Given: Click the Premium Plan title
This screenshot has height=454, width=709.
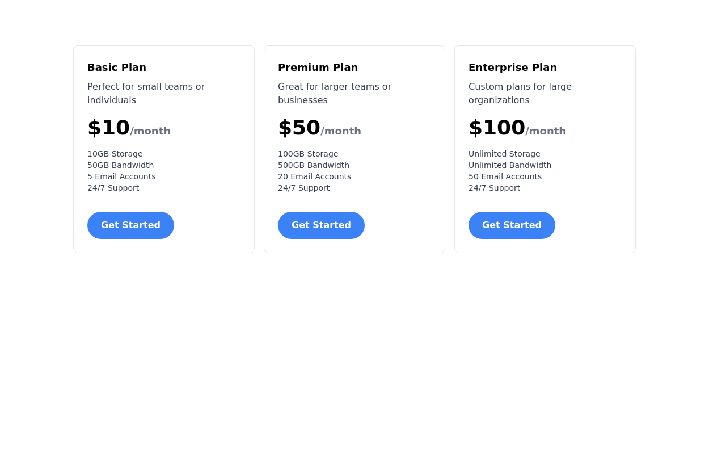Looking at the screenshot, I should pos(318,68).
